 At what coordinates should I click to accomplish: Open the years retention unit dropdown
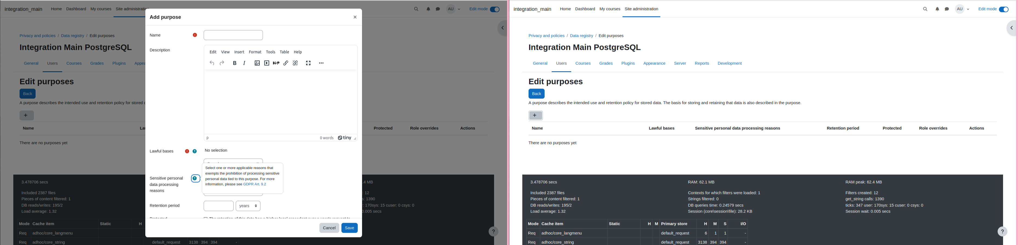pyautogui.click(x=248, y=206)
